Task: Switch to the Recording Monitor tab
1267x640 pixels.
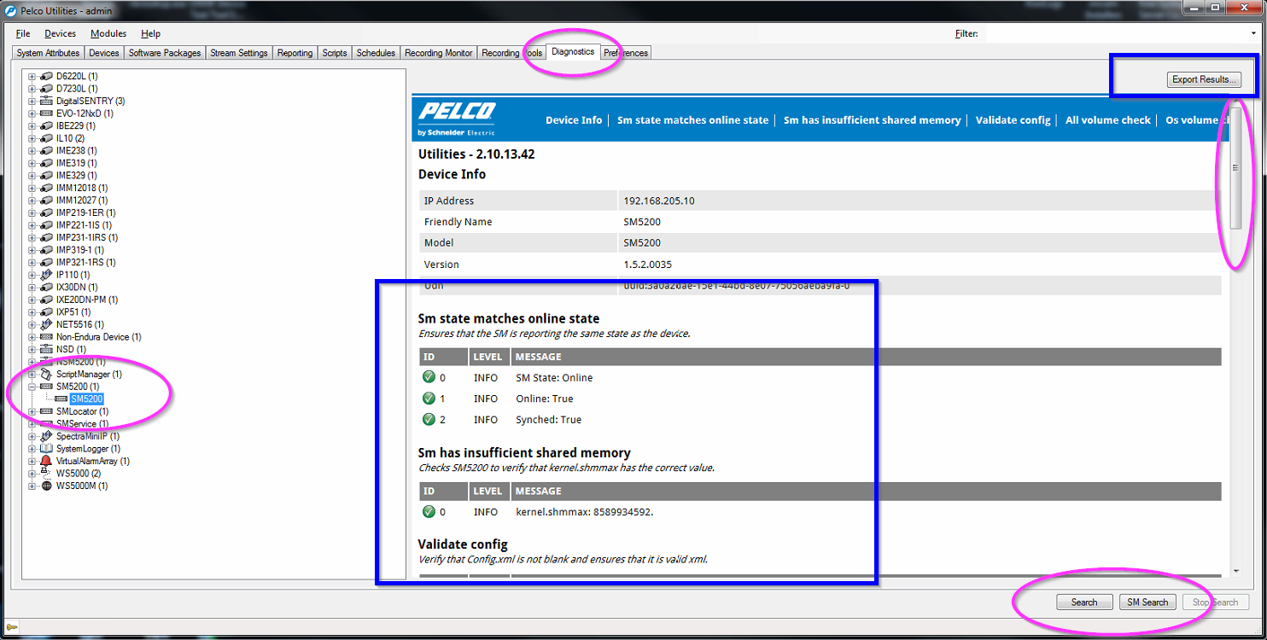Action: tap(438, 53)
